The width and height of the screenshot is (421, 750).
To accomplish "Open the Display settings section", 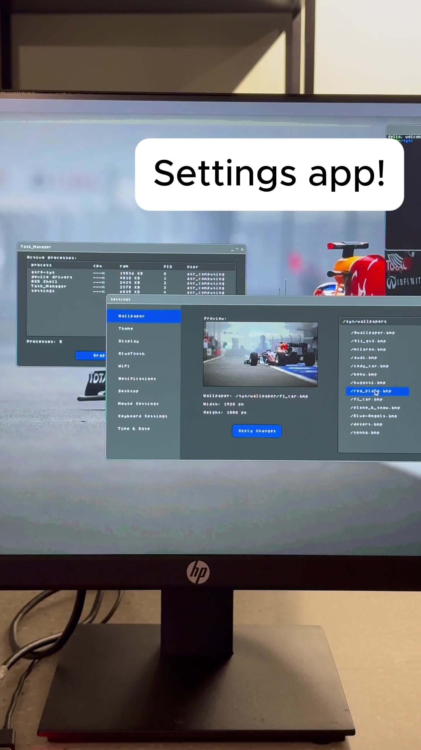I will point(129,341).
